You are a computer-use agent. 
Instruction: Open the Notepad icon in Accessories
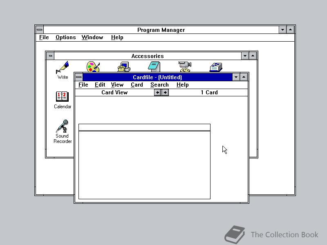click(155, 67)
